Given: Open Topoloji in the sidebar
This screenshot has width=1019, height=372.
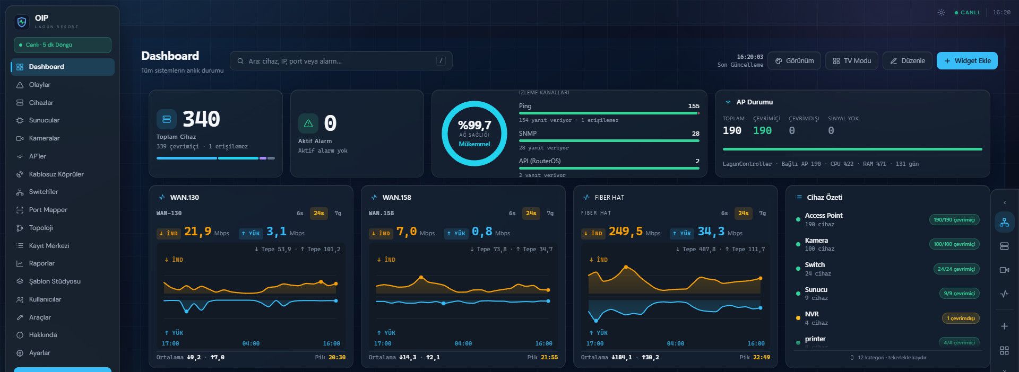Looking at the screenshot, I should click(x=63, y=228).
